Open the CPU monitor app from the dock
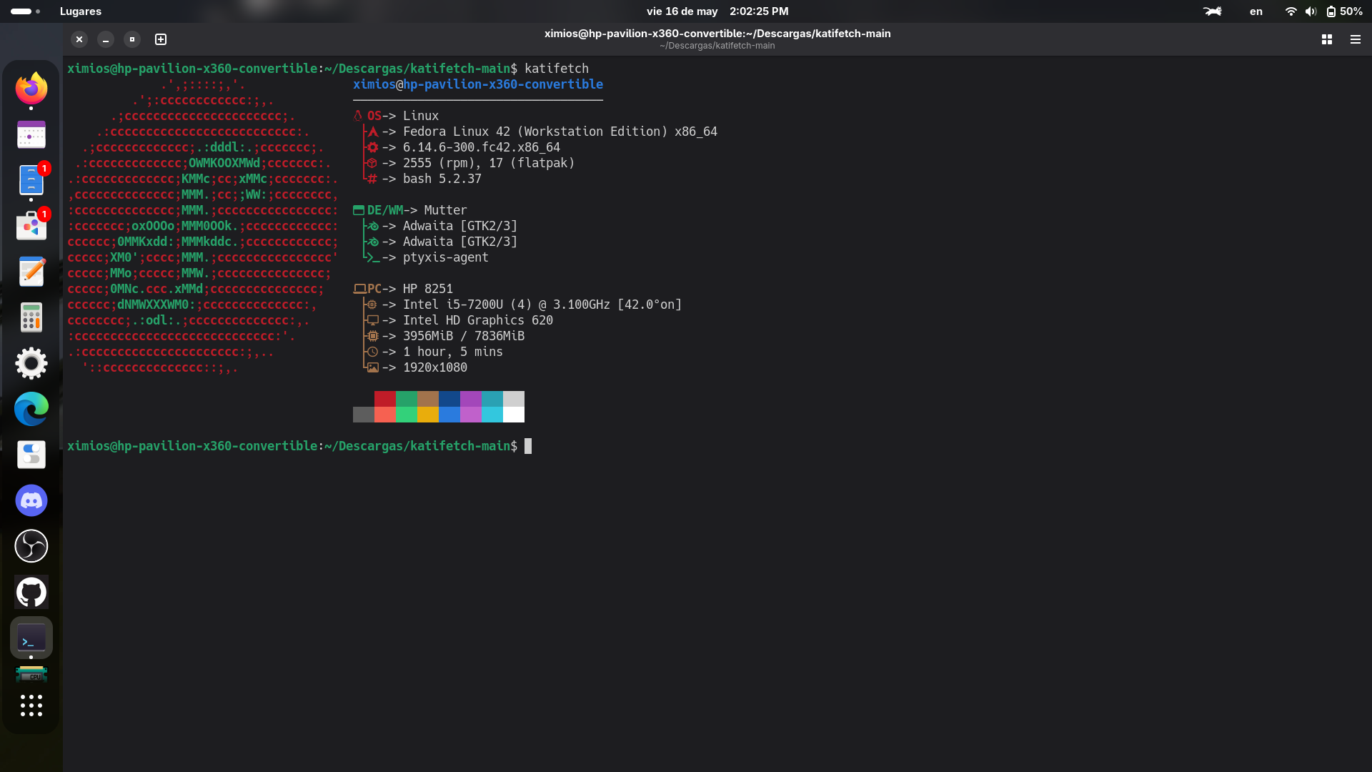1372x772 pixels. pyautogui.click(x=31, y=673)
